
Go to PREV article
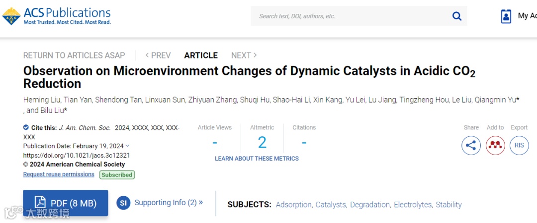point(158,56)
